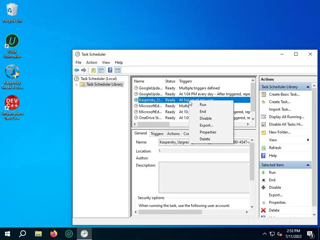
Task: Switch to the General tab
Action: coord(140,133)
